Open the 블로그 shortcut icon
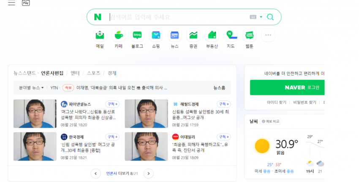Image resolution: width=359 pixels, height=182 pixels. click(x=137, y=35)
